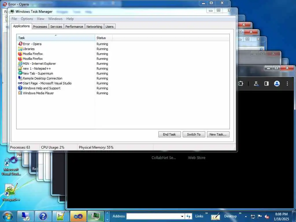296x222 pixels.
Task: Open the View menu
Action: tap(40, 19)
